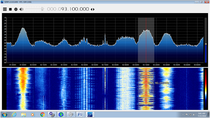210x118 pixels.
Task: Click the zoom bar showing 39
Action: 206,40
